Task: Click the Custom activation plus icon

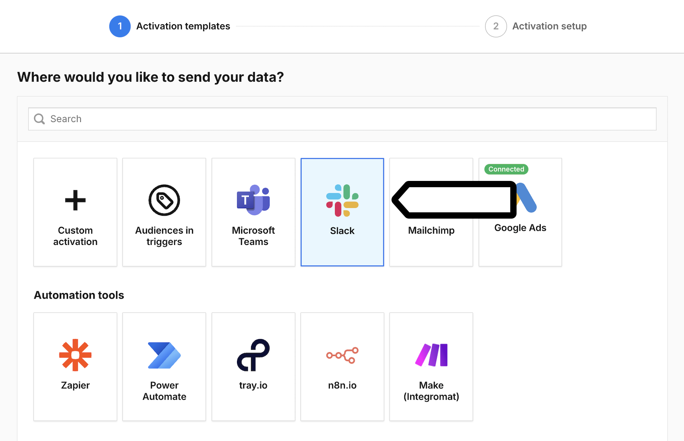Action: tap(75, 200)
